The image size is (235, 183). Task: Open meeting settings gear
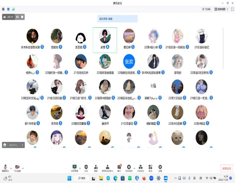[x=160, y=168]
